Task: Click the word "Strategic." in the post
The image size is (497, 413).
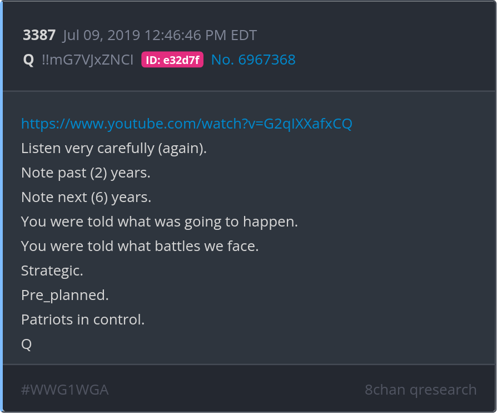Action: 52,271
